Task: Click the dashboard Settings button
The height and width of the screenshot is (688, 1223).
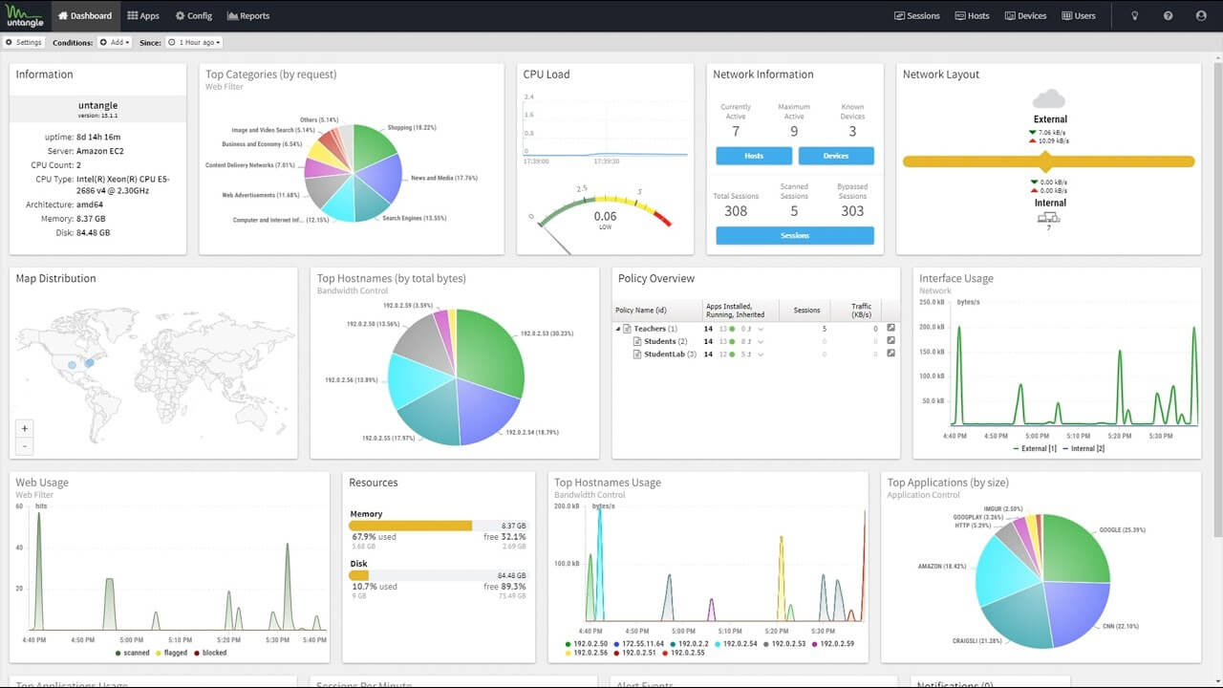Action: click(x=24, y=42)
